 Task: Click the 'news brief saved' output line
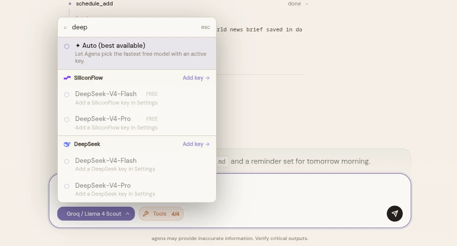[x=259, y=29]
